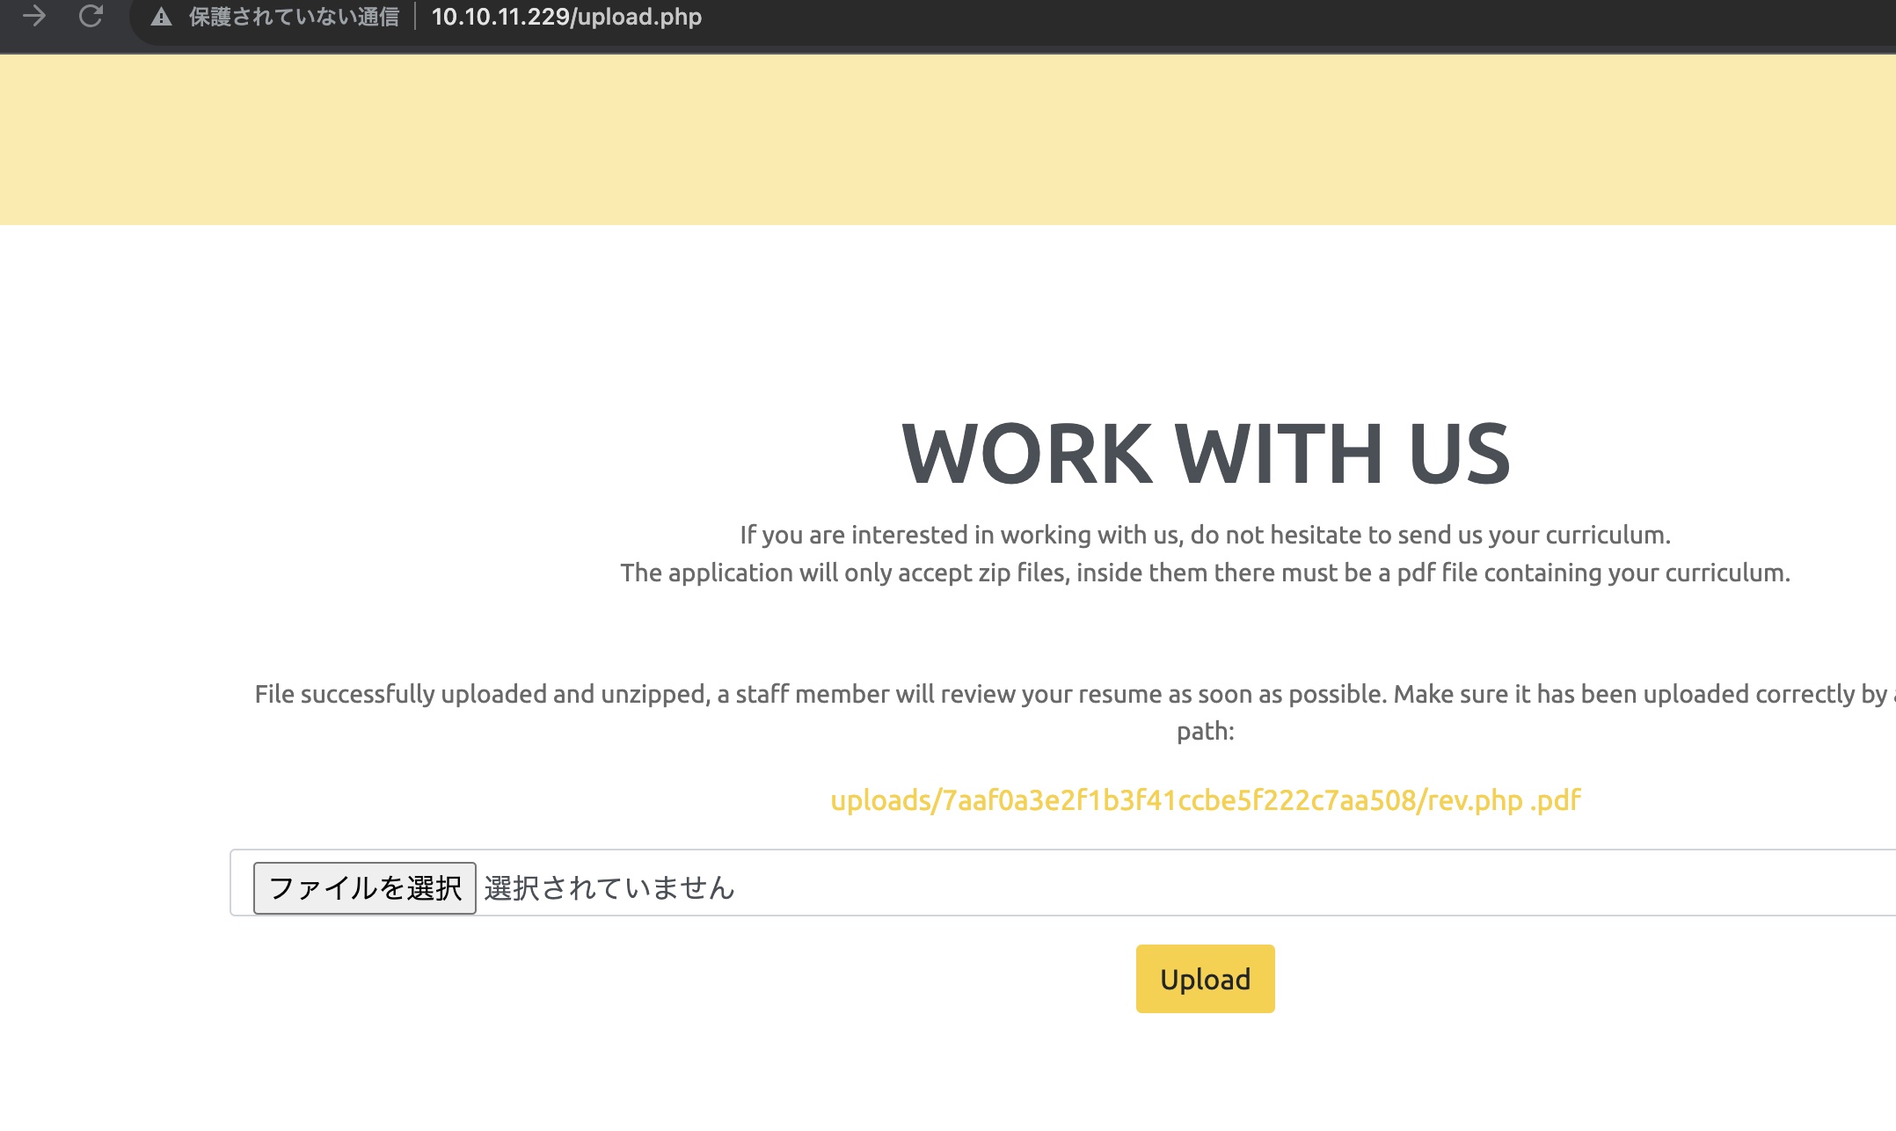Open the uploaded rev.php .pdf link

(1205, 800)
